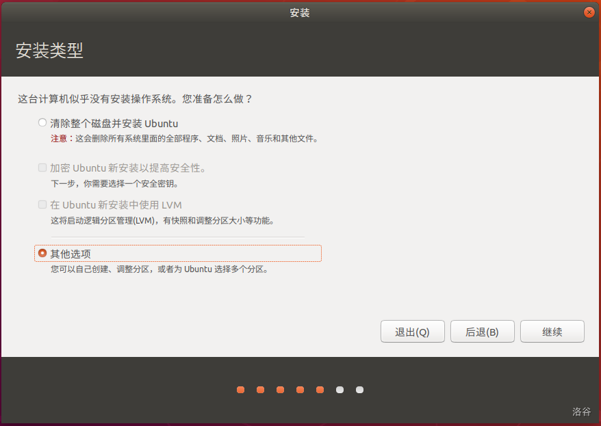Click the first orange progress dot
The height and width of the screenshot is (426, 601).
coord(241,390)
